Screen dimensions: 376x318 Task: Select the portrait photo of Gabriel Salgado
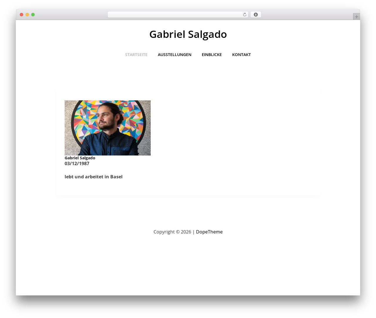point(108,128)
